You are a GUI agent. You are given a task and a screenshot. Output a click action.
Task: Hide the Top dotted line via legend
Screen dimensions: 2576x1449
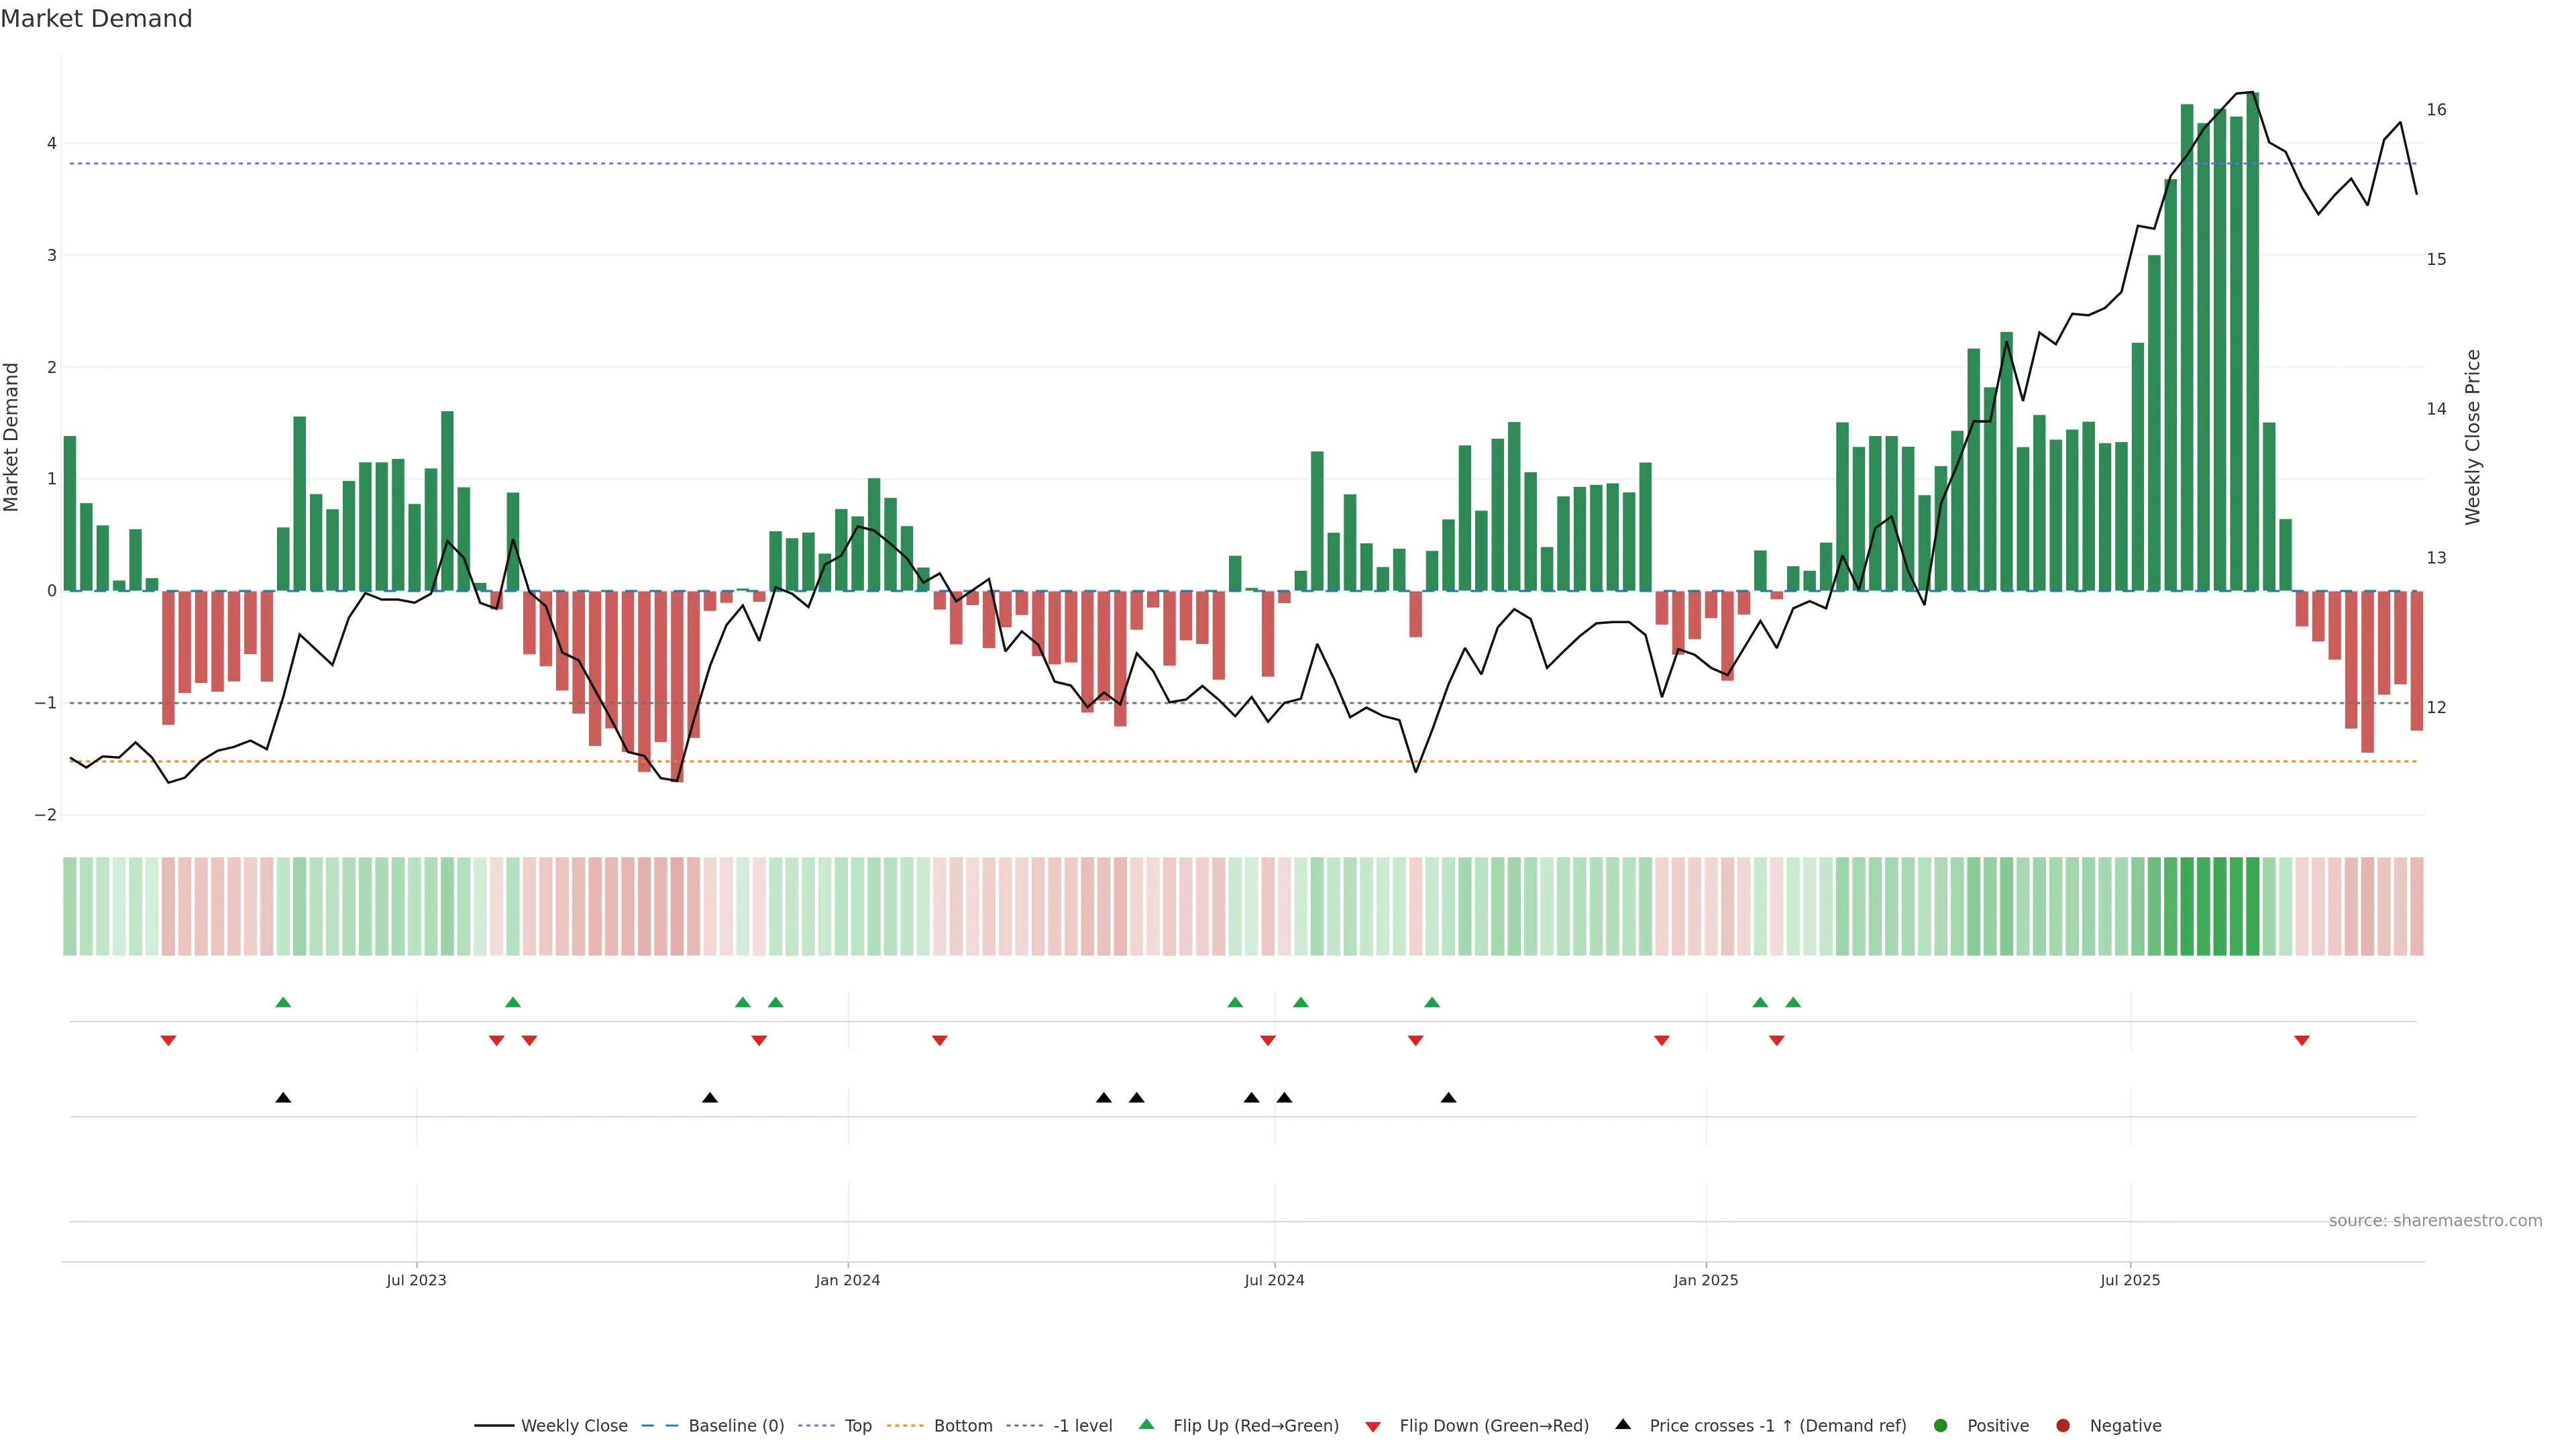857,1425
